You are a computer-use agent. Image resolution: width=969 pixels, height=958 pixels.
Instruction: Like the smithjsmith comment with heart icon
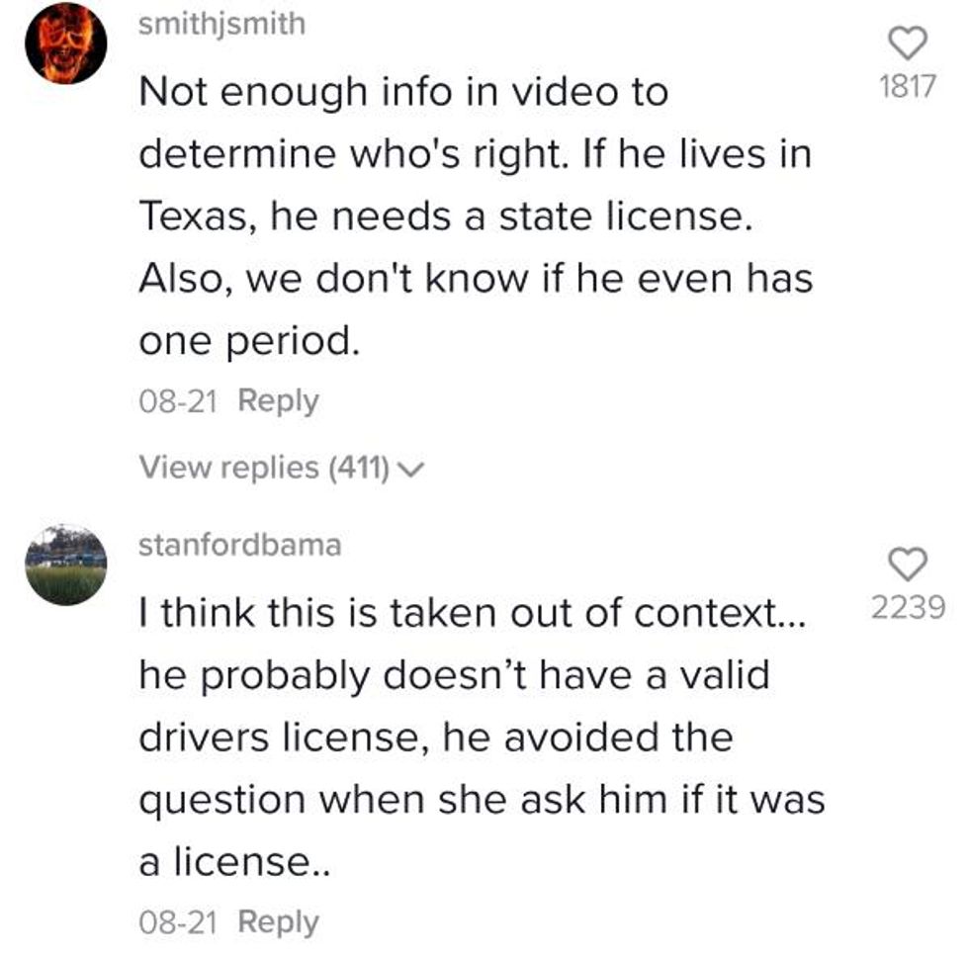pyautogui.click(x=908, y=44)
